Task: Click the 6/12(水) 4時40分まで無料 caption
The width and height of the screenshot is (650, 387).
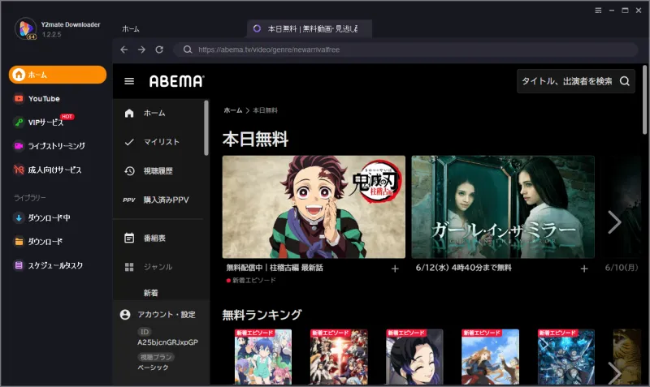Action: pos(463,268)
